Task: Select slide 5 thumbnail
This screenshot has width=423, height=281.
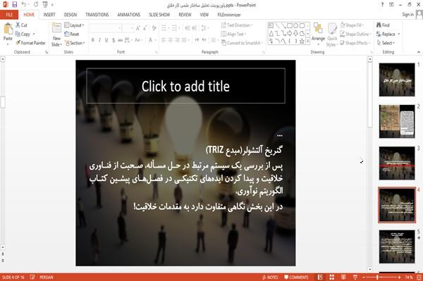Action: 396,246
